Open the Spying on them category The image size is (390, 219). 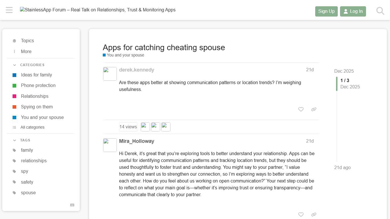pyautogui.click(x=37, y=107)
